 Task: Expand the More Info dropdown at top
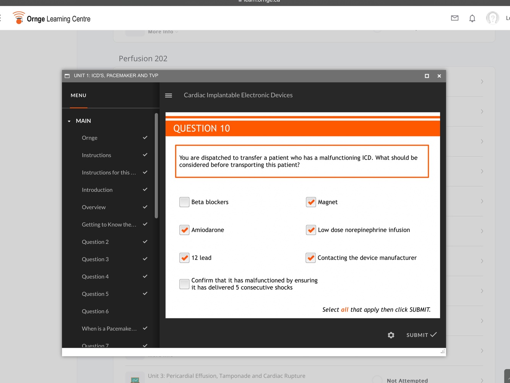click(x=163, y=32)
